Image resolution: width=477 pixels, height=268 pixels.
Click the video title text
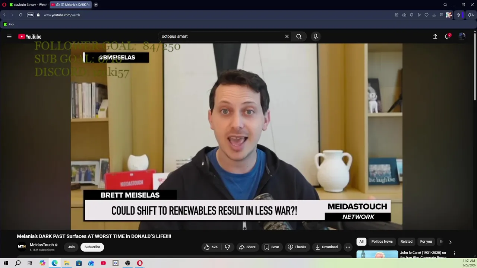click(x=94, y=236)
